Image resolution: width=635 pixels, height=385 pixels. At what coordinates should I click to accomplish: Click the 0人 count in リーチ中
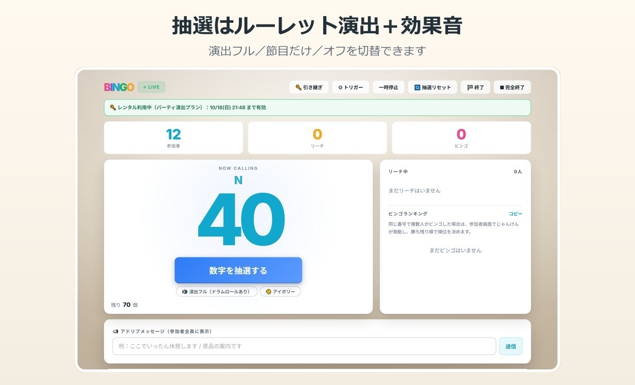tap(518, 172)
